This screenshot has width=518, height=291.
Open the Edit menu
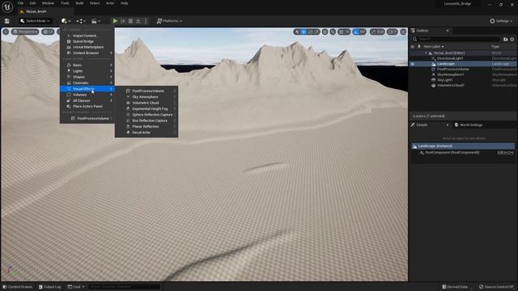coord(32,3)
